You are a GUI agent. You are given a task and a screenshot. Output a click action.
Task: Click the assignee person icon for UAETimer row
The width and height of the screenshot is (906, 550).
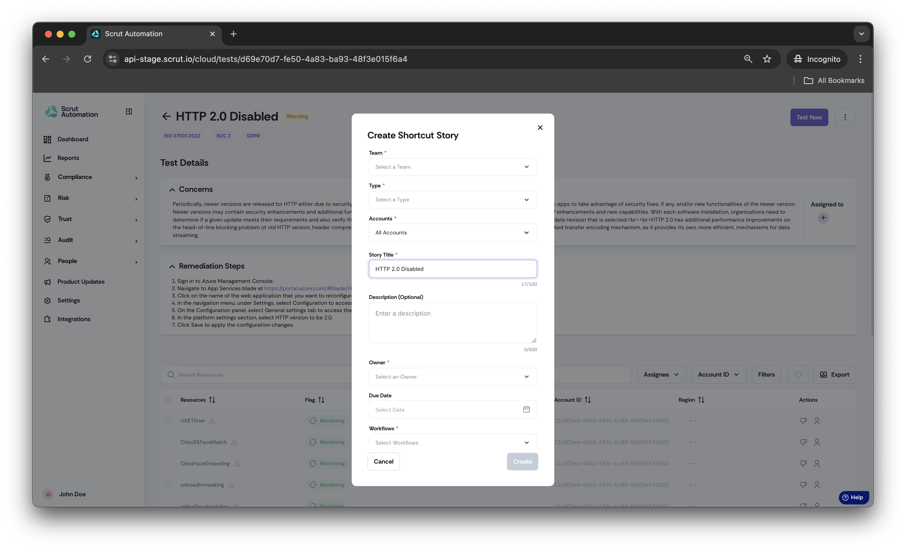817,421
